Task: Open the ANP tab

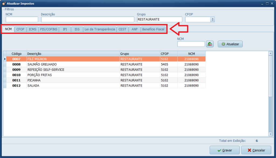Action: pos(134,29)
